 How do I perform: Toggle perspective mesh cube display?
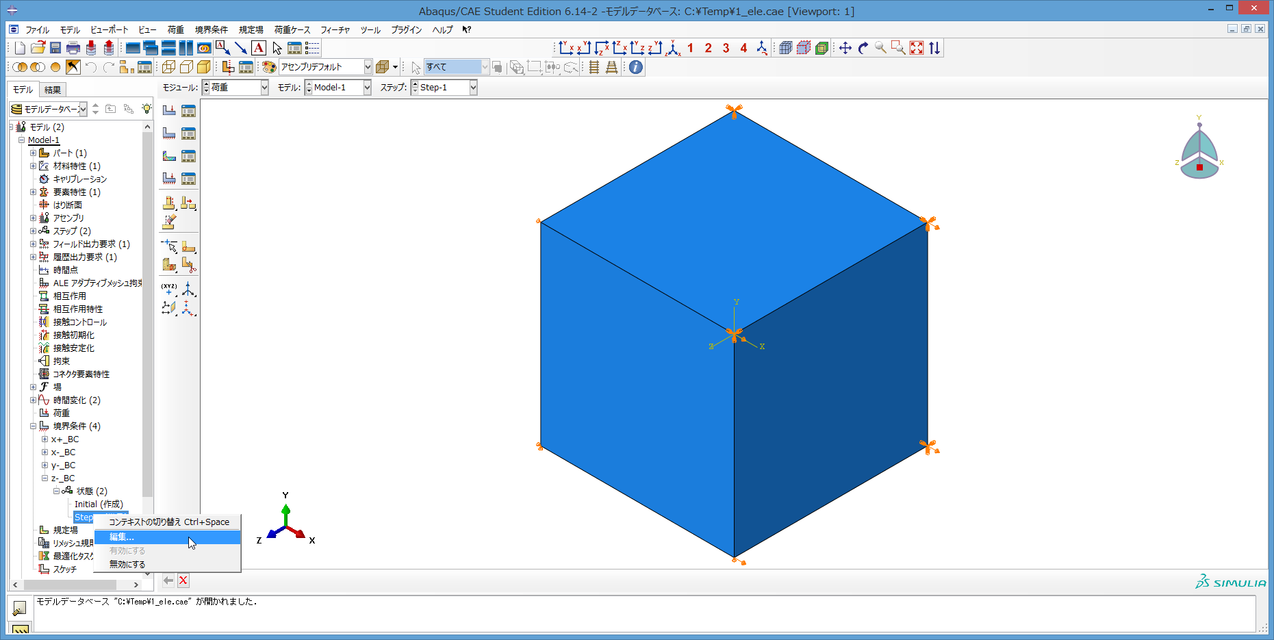(x=786, y=48)
